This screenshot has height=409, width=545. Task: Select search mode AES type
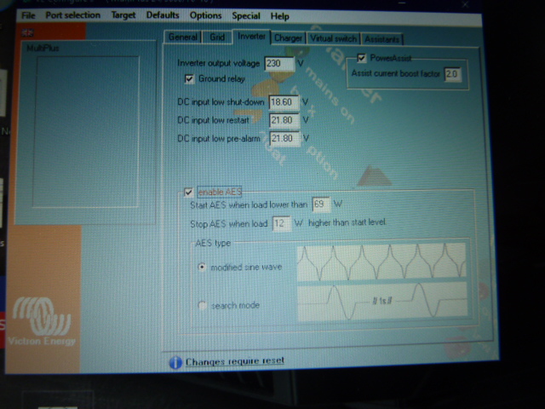click(x=202, y=305)
